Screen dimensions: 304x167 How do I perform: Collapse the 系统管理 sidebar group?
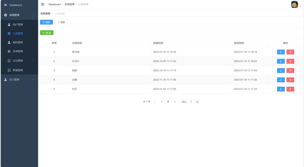(x=19, y=15)
